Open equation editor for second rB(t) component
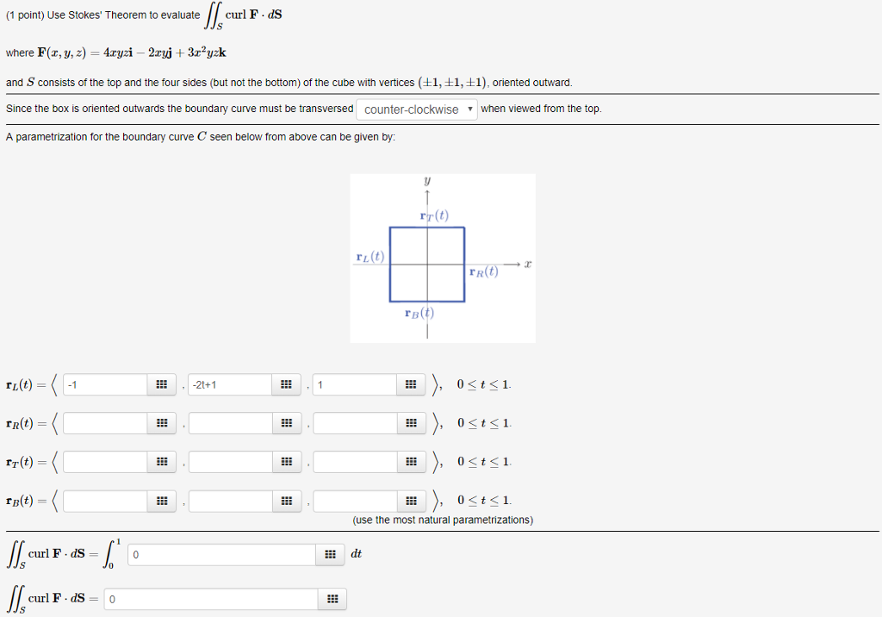 pos(286,501)
